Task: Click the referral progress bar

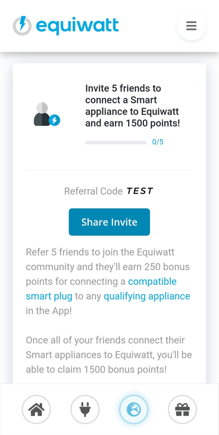Action: [116, 142]
